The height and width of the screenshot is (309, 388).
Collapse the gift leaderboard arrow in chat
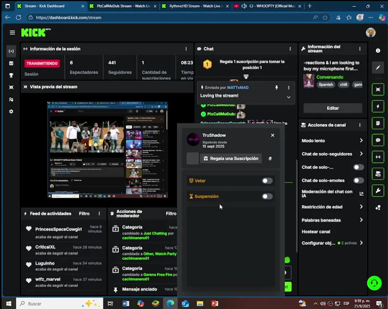[x=246, y=77]
